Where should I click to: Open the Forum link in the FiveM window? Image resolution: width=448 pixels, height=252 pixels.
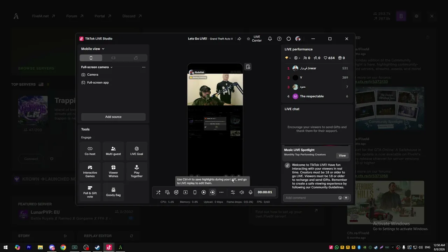tap(75, 16)
